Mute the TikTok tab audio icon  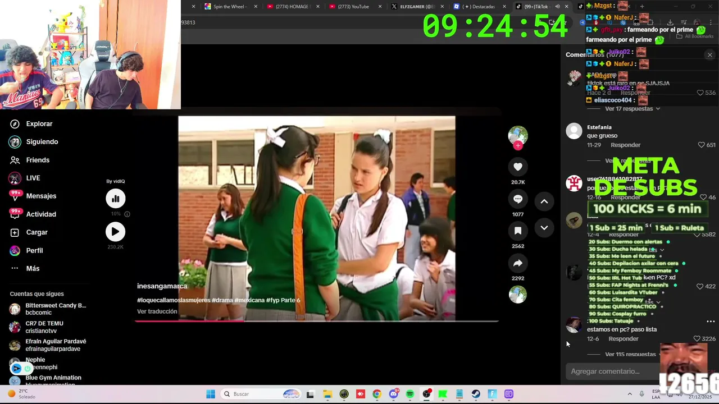[x=557, y=7]
